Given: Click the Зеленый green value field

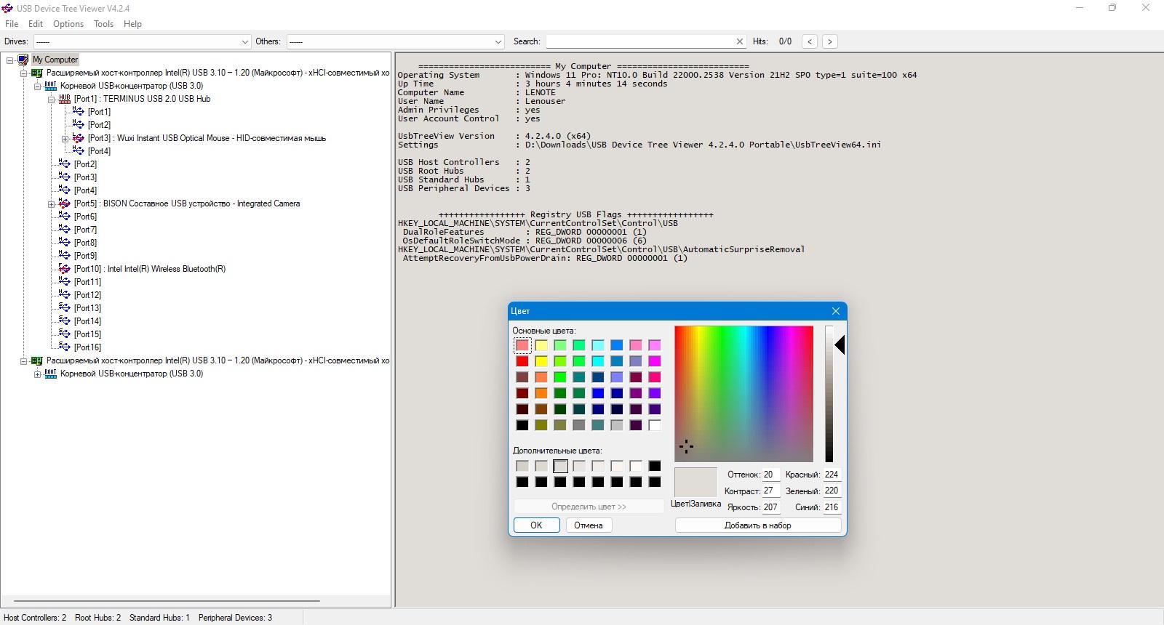Looking at the screenshot, I should pos(832,491).
